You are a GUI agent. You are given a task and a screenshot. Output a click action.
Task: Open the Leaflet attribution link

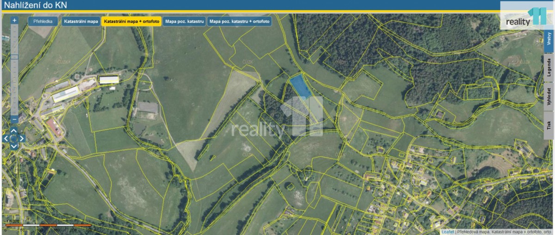448,231
